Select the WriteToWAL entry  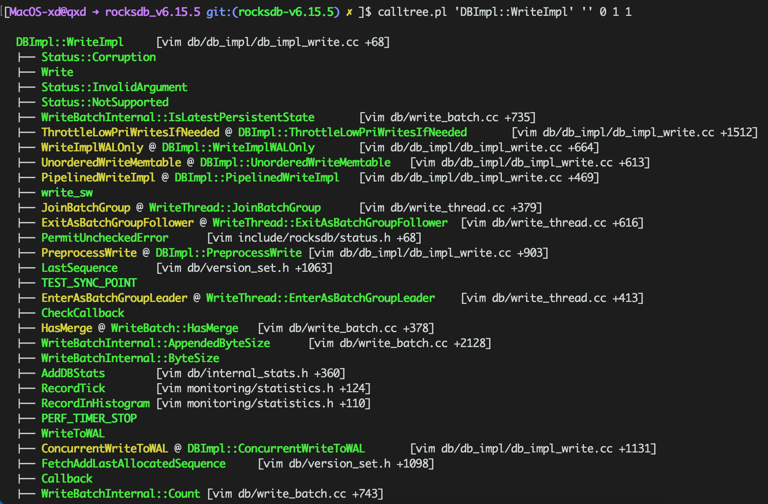73,433
